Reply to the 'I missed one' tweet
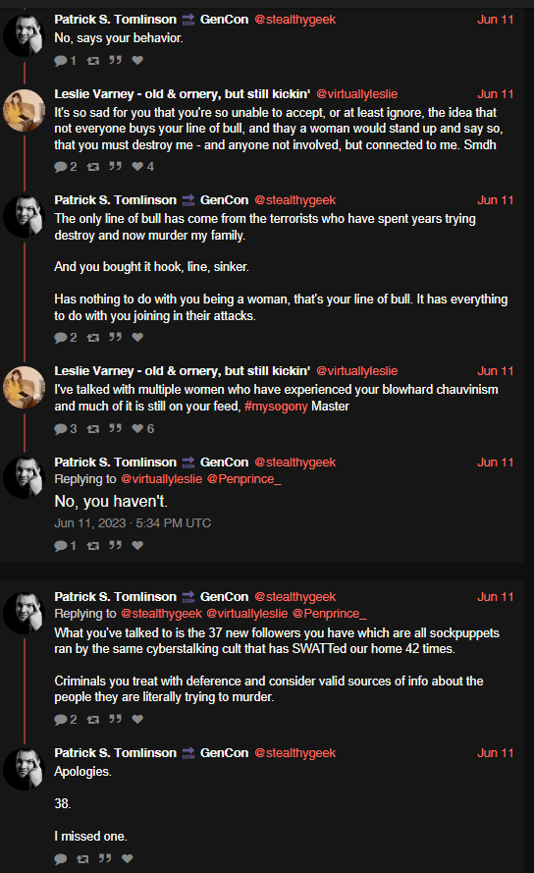This screenshot has height=873, width=534. 61,858
